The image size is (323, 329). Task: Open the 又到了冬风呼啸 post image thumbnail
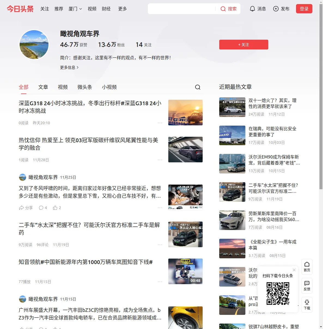coord(185,197)
